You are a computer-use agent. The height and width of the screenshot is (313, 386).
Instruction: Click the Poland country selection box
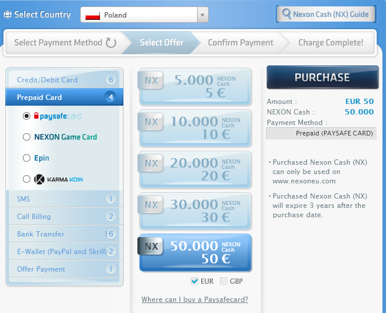coord(144,15)
